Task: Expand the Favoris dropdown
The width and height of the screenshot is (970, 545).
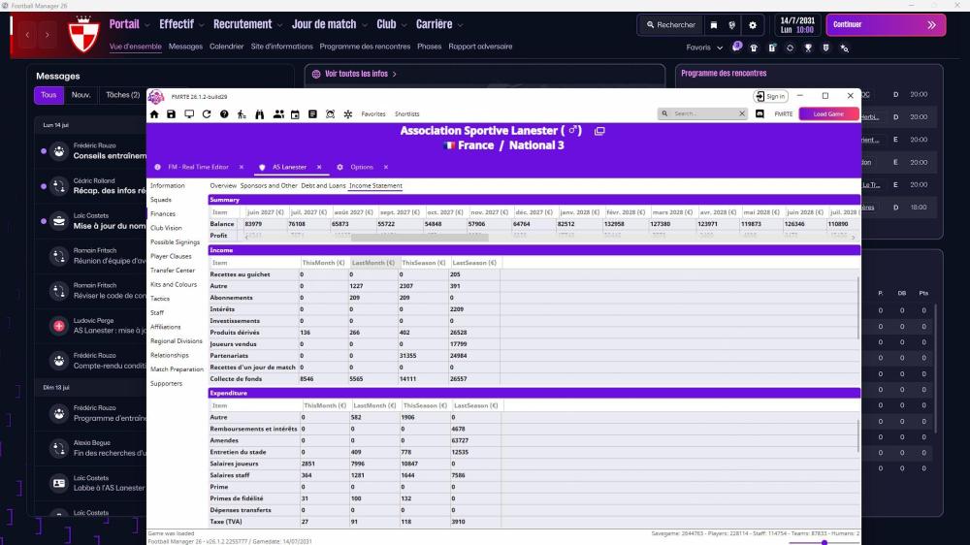Action: click(704, 48)
